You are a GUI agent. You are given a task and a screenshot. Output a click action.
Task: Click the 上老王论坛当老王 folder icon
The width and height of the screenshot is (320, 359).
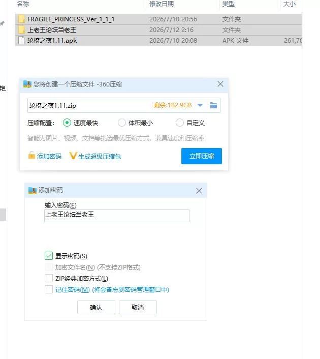[21, 30]
